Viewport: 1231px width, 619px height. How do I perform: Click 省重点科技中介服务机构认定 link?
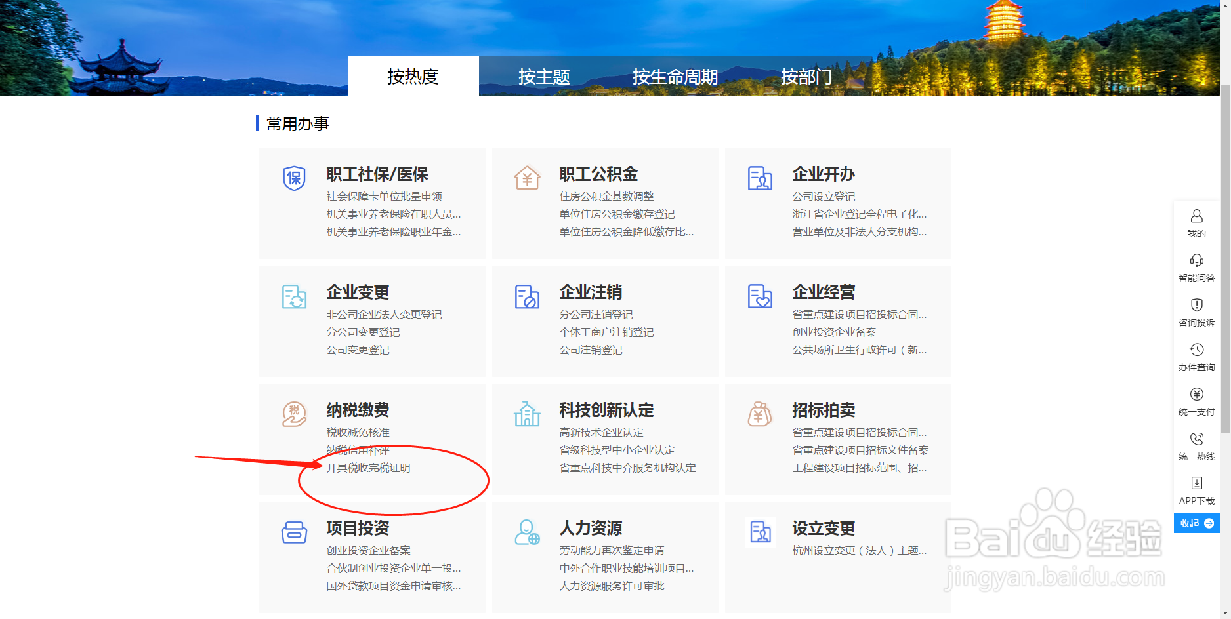pyautogui.click(x=627, y=468)
